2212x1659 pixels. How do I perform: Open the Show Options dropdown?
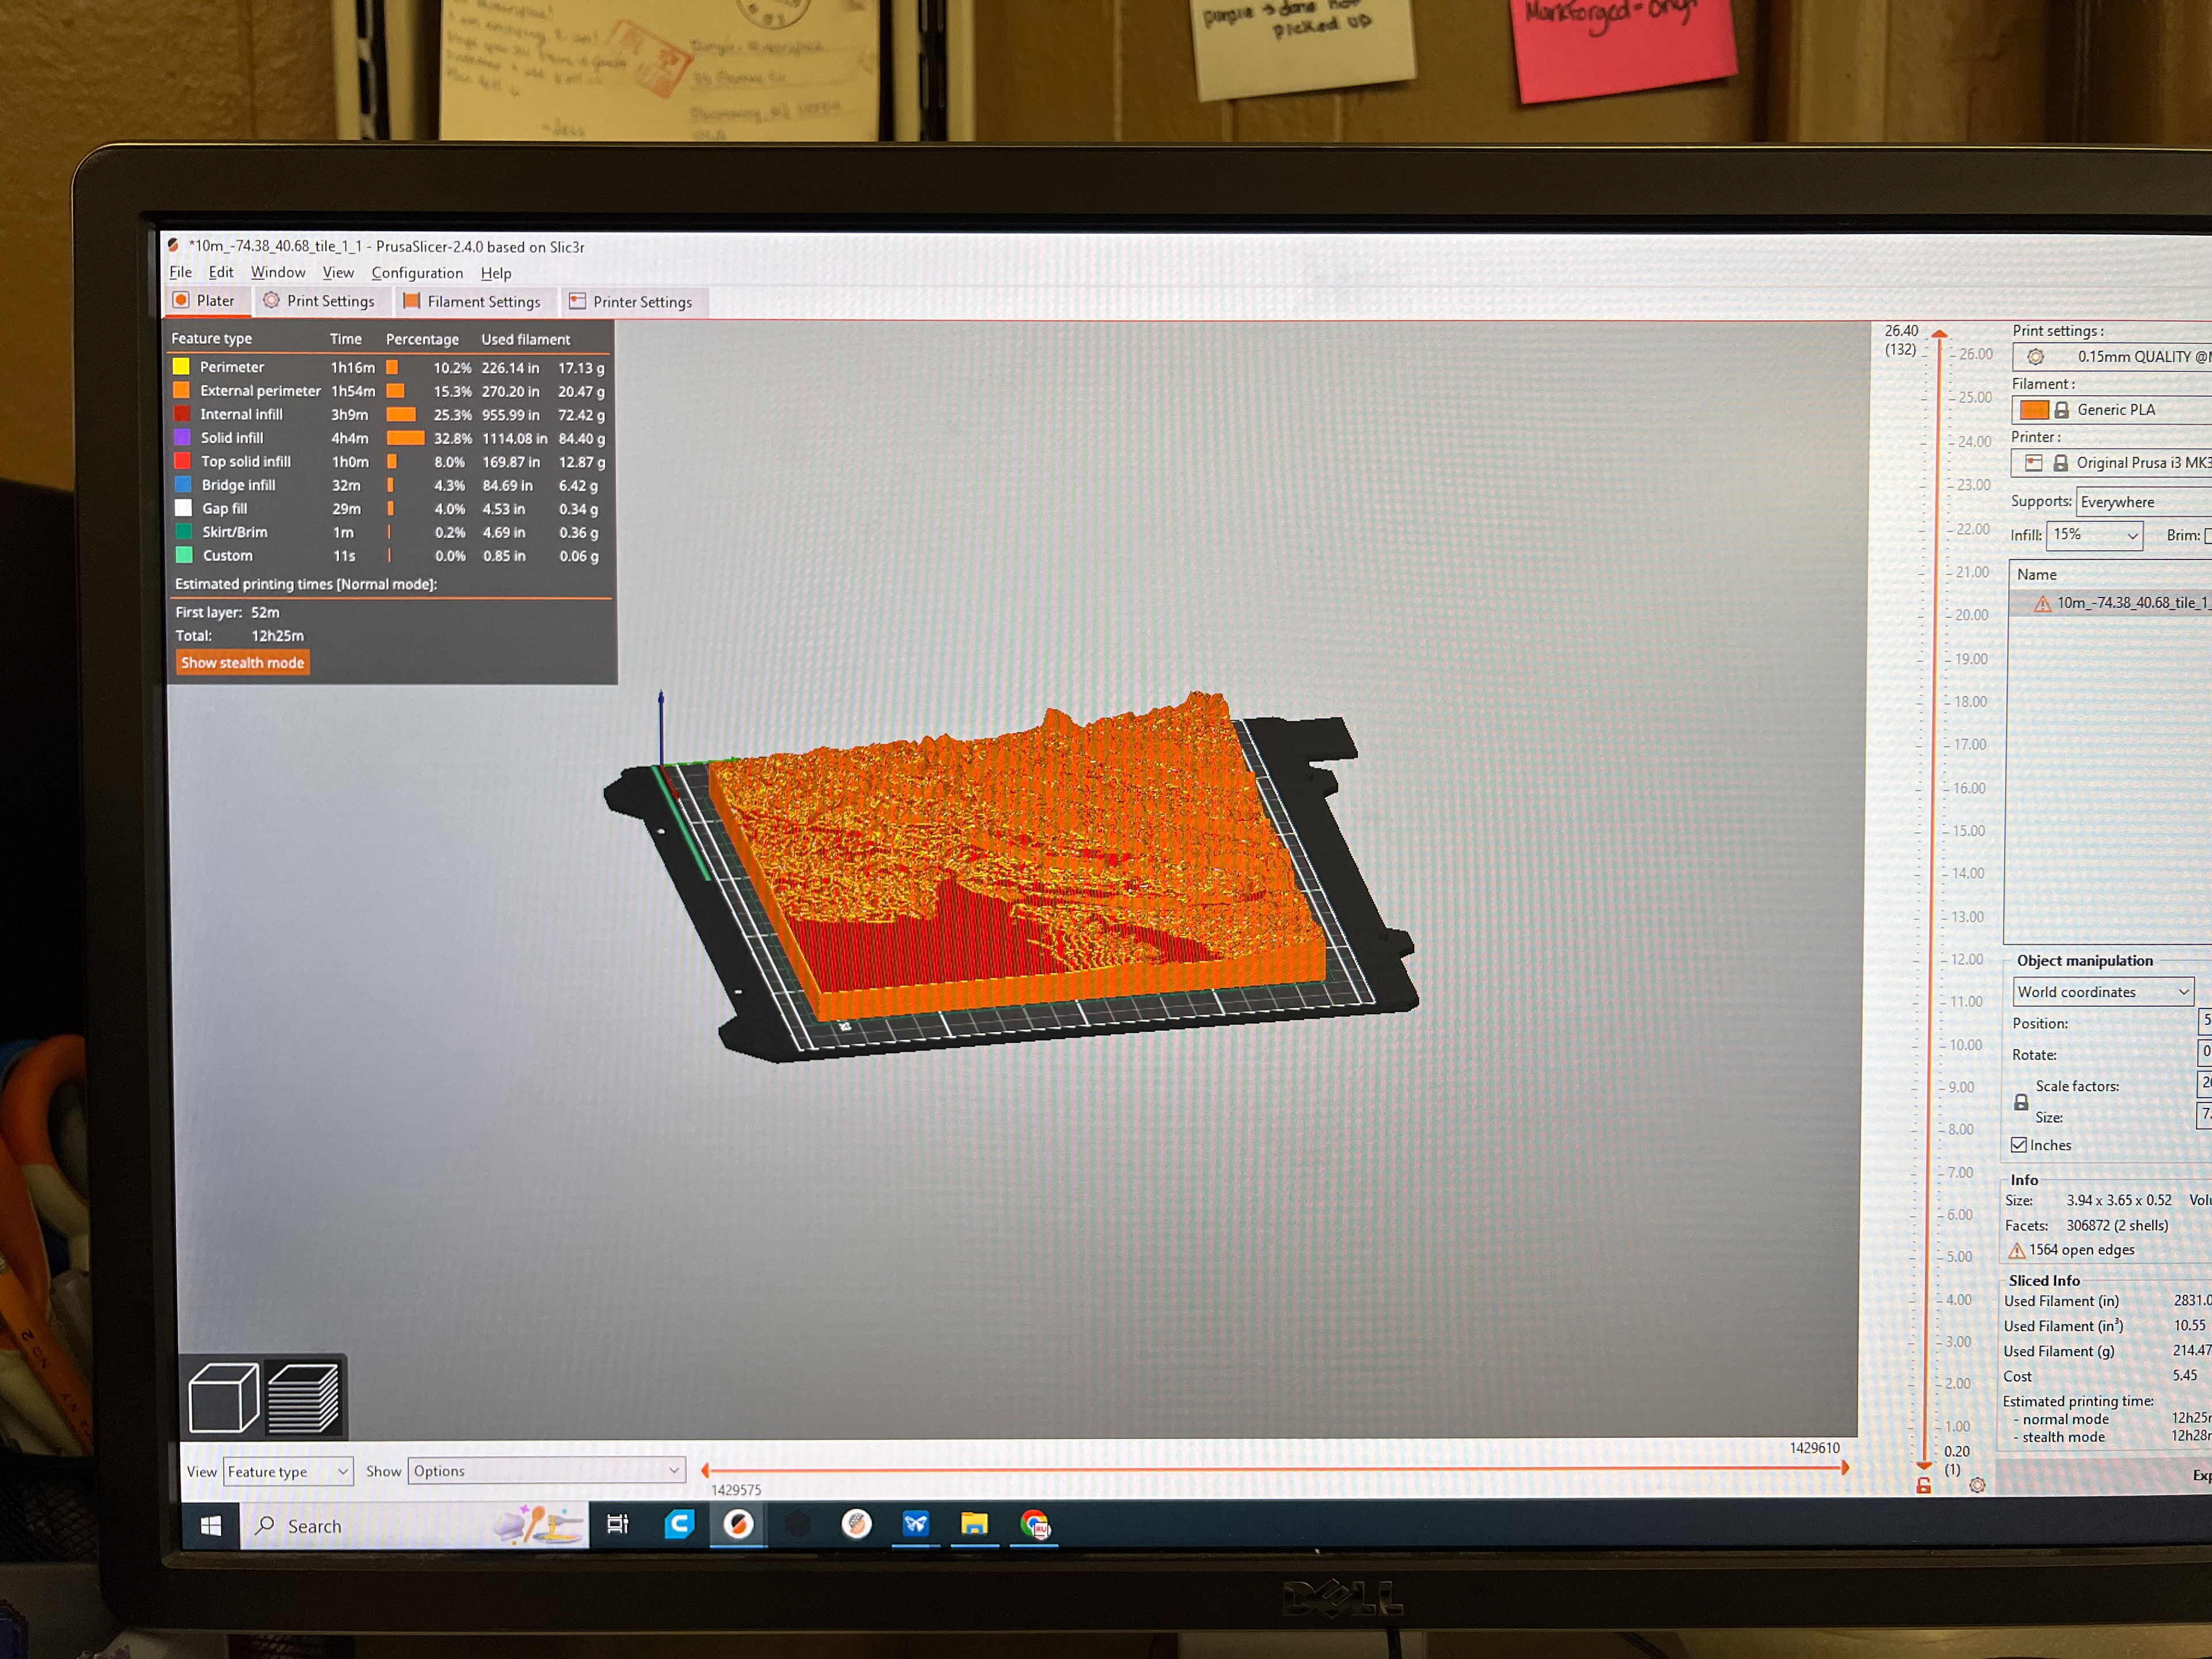click(x=547, y=1471)
